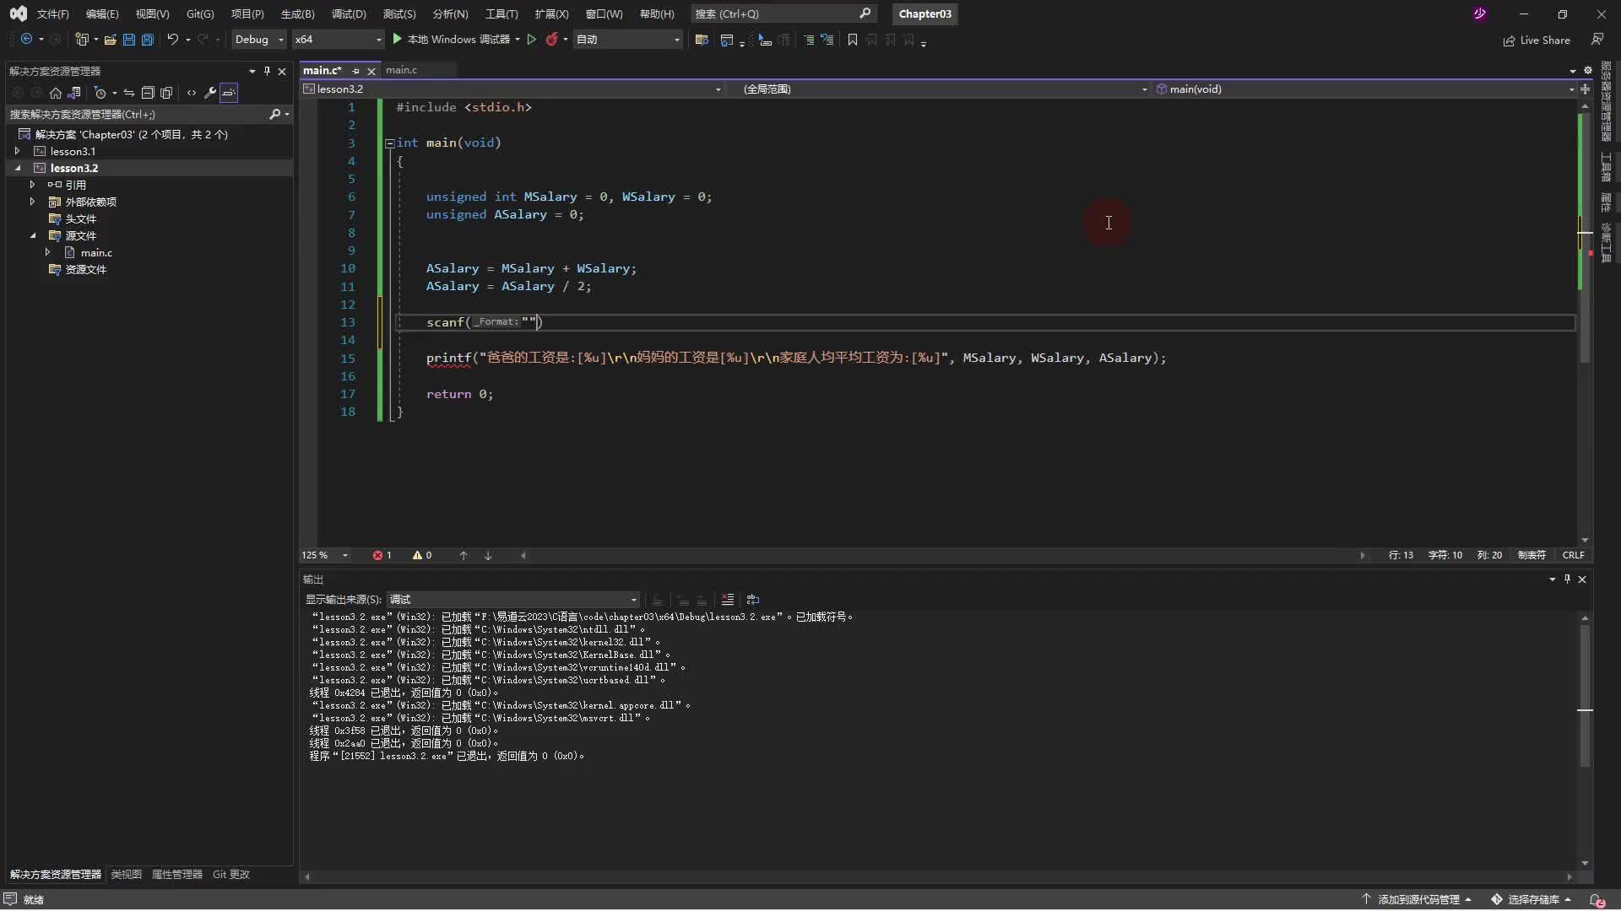The width and height of the screenshot is (1621, 911).
Task: Toggle auto-hide pin on the output panel
Action: pos(1567,579)
